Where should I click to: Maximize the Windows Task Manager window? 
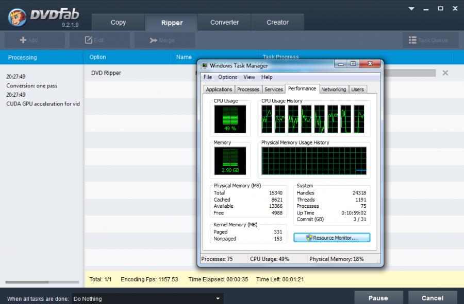pos(353,64)
